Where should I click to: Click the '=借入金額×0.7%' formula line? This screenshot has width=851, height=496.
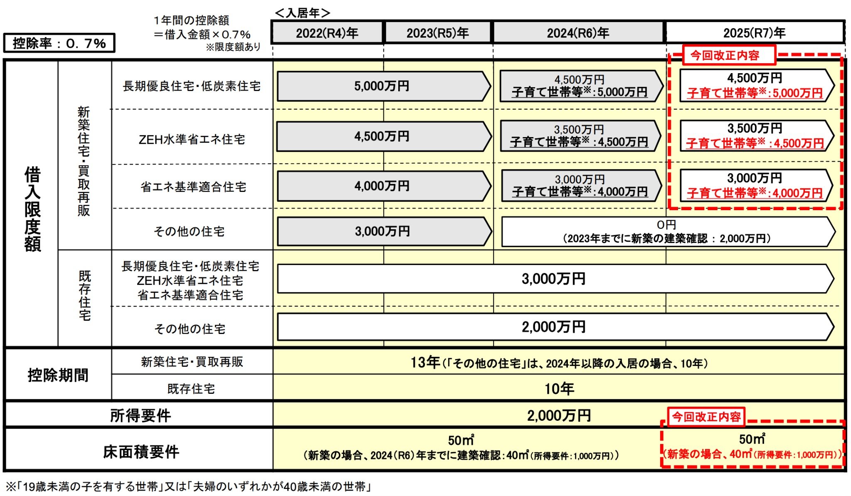202,34
